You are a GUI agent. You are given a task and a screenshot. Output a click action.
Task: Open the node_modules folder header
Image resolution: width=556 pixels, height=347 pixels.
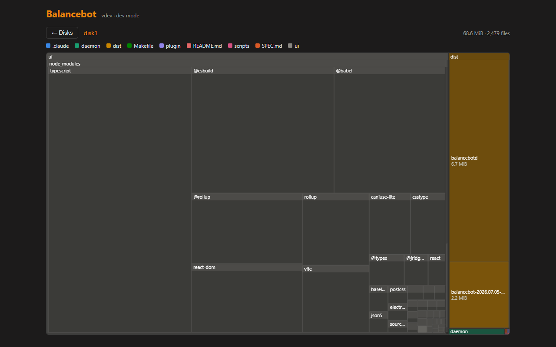click(x=247, y=64)
